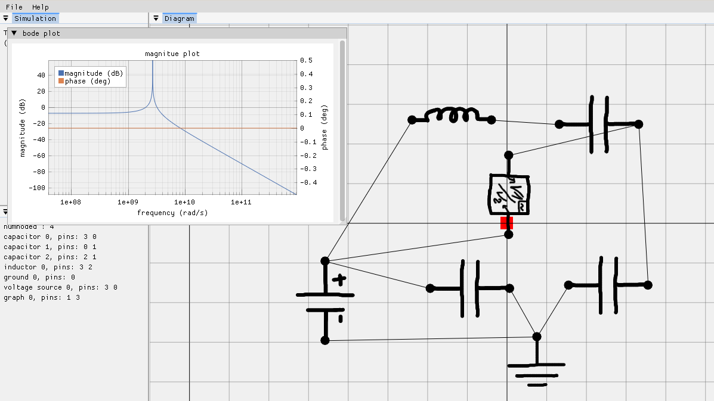Click the inductor's right pin node
Viewport: 714px width, 401px height.
(x=492, y=120)
